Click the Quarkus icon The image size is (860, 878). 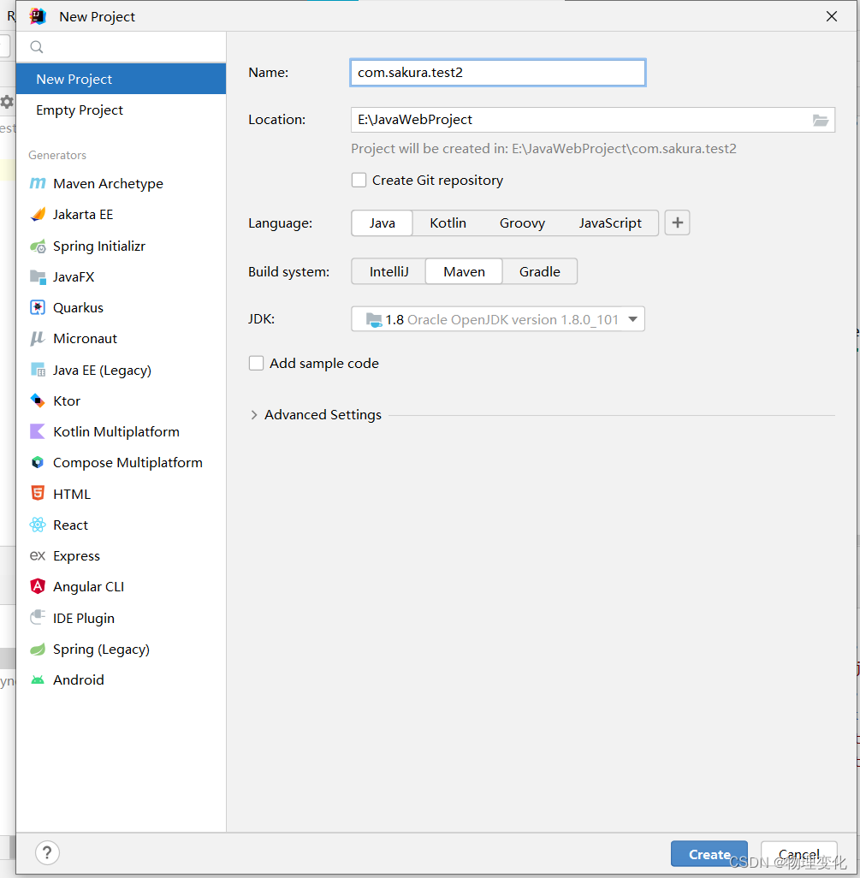pyautogui.click(x=38, y=307)
